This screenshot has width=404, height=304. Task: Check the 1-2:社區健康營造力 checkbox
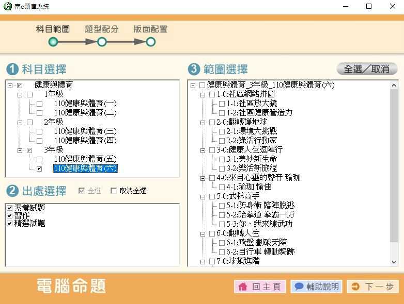pos(222,113)
